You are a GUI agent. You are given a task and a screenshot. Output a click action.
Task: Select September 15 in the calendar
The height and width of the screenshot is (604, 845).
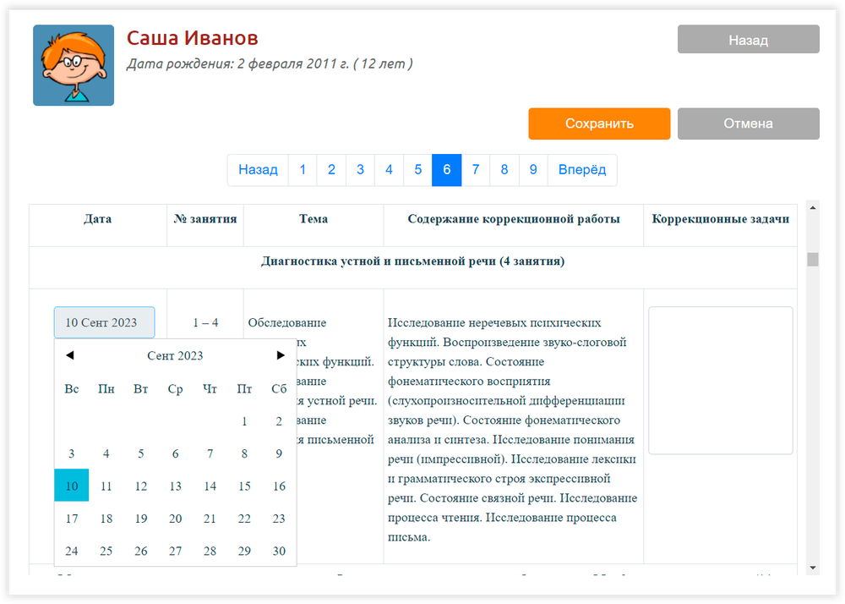[244, 486]
